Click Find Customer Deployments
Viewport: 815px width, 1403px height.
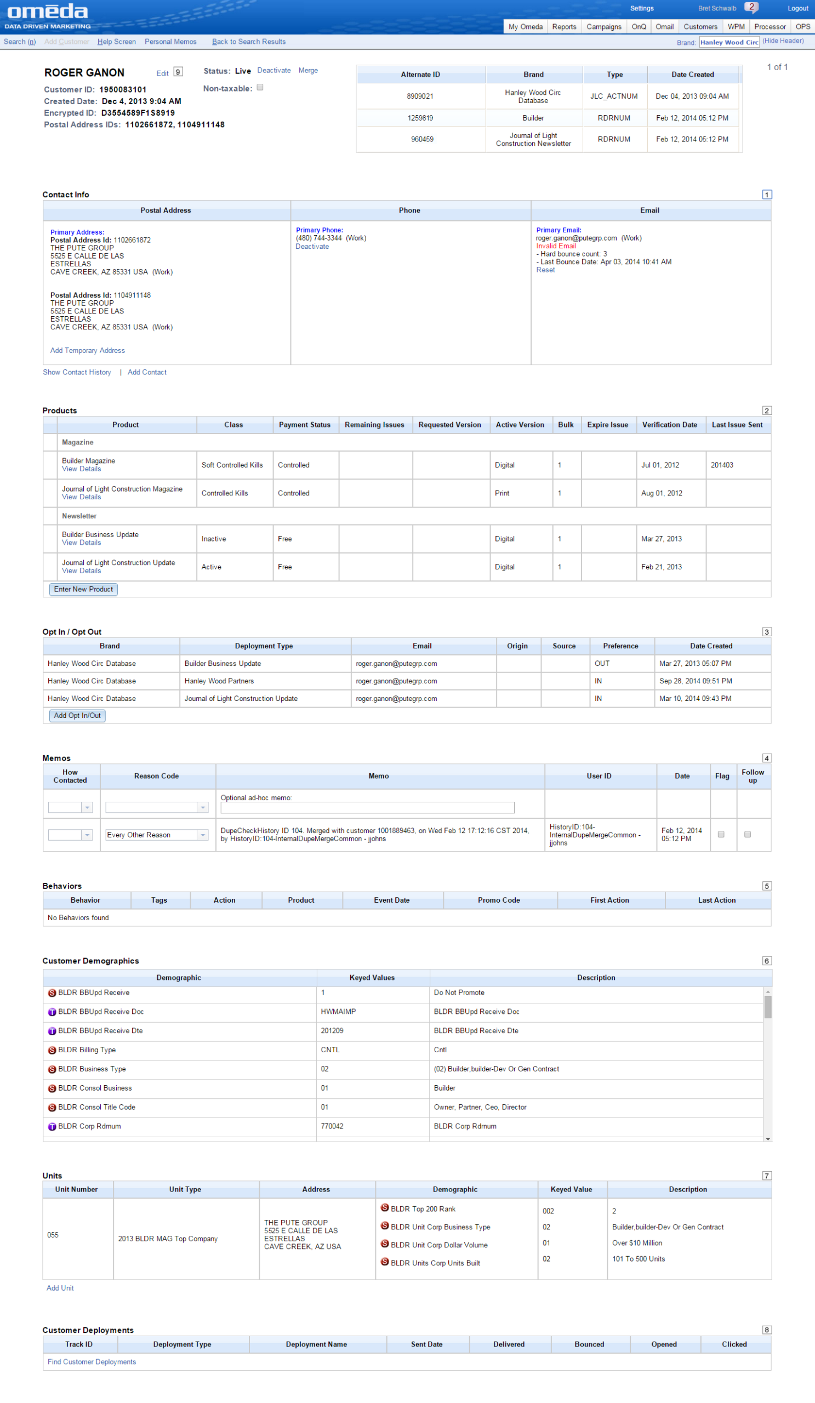[92, 1362]
